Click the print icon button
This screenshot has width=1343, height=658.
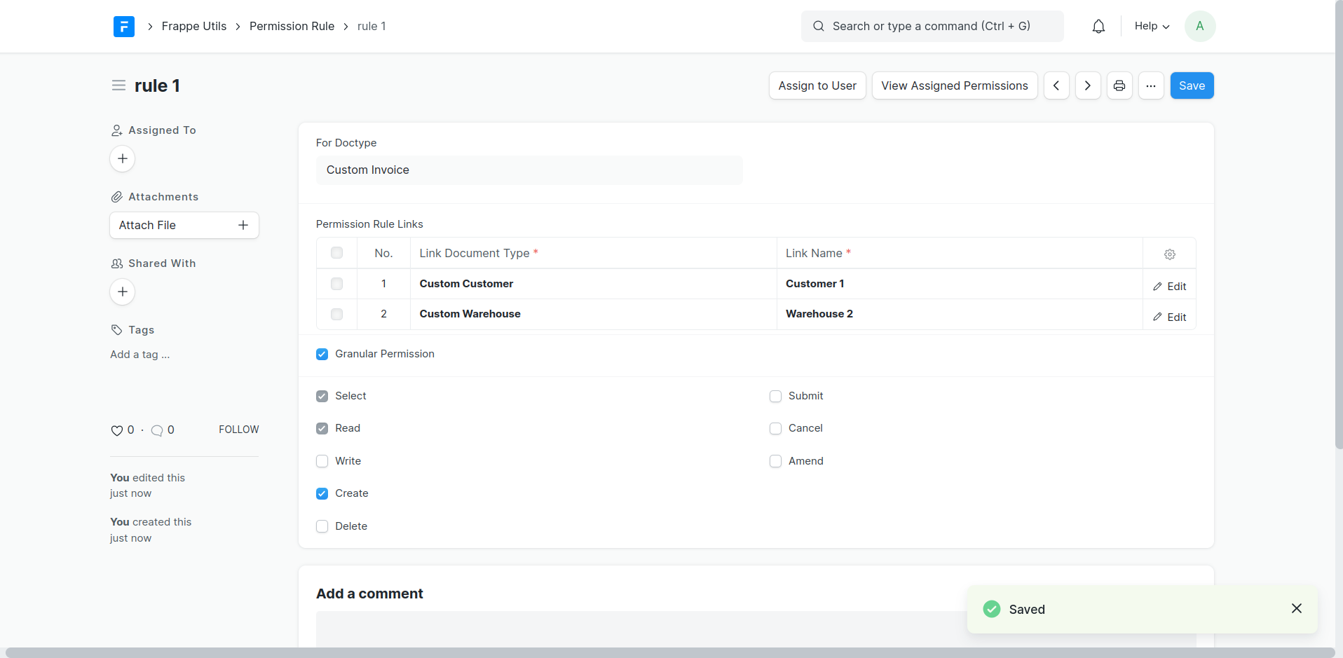tap(1119, 85)
